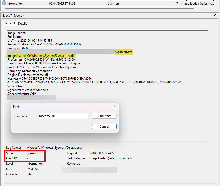Click the 'Find what' text field
Image resolution: width=220 pixels, height=186 pixels.
(63, 116)
